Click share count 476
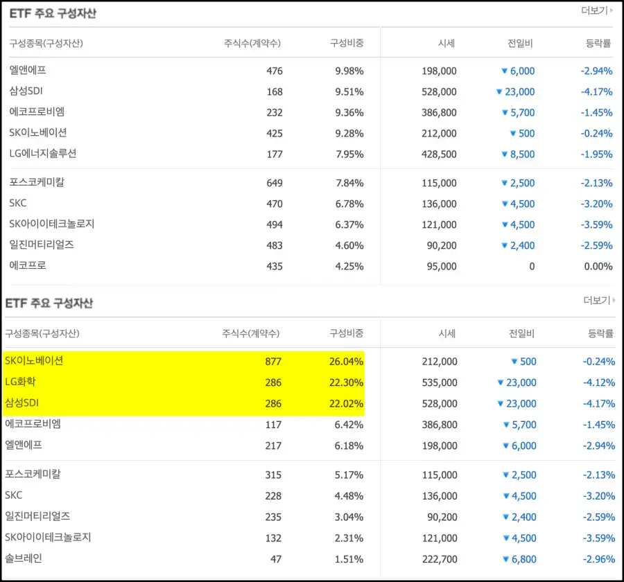624x582 pixels. [x=275, y=71]
